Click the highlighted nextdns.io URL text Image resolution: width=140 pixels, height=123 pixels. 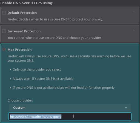point(36,116)
